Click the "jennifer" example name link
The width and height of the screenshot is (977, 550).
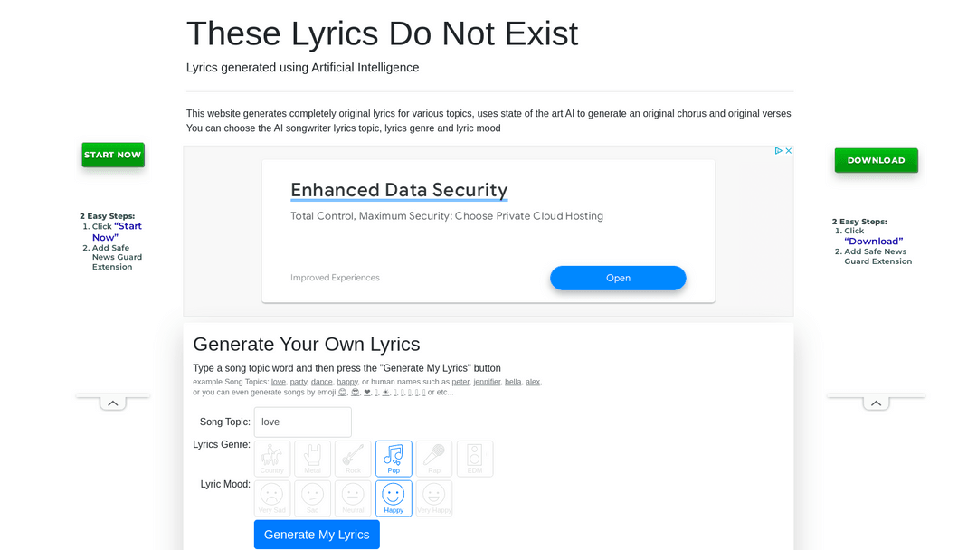click(x=487, y=382)
